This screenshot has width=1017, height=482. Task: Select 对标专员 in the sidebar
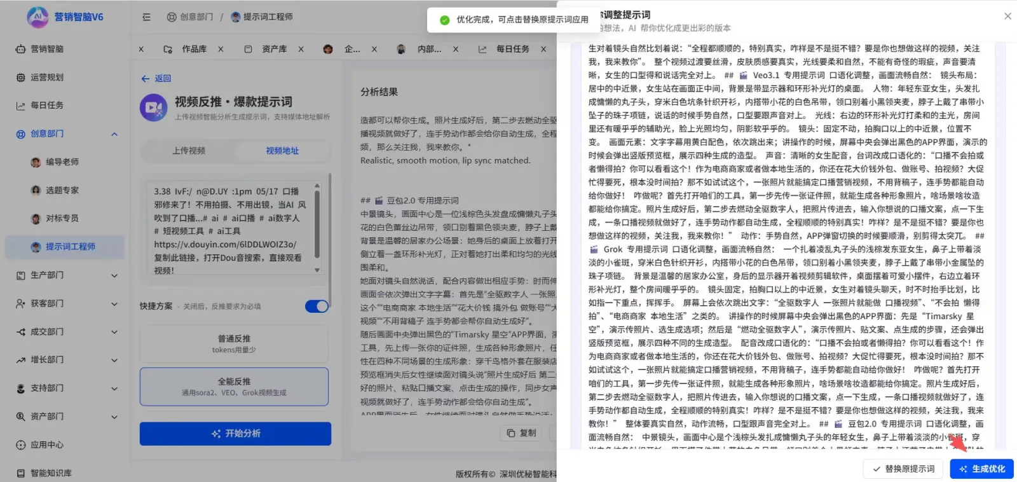pyautogui.click(x=65, y=219)
